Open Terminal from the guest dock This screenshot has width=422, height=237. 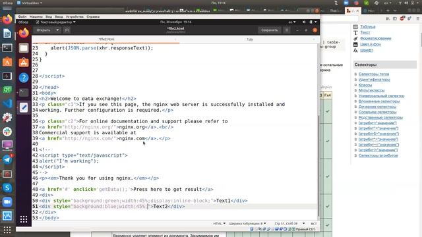(24, 92)
